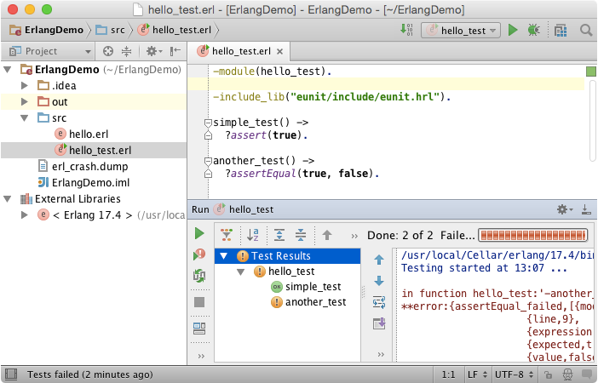
Task: Start debugging with the bug icon
Action: pyautogui.click(x=534, y=30)
